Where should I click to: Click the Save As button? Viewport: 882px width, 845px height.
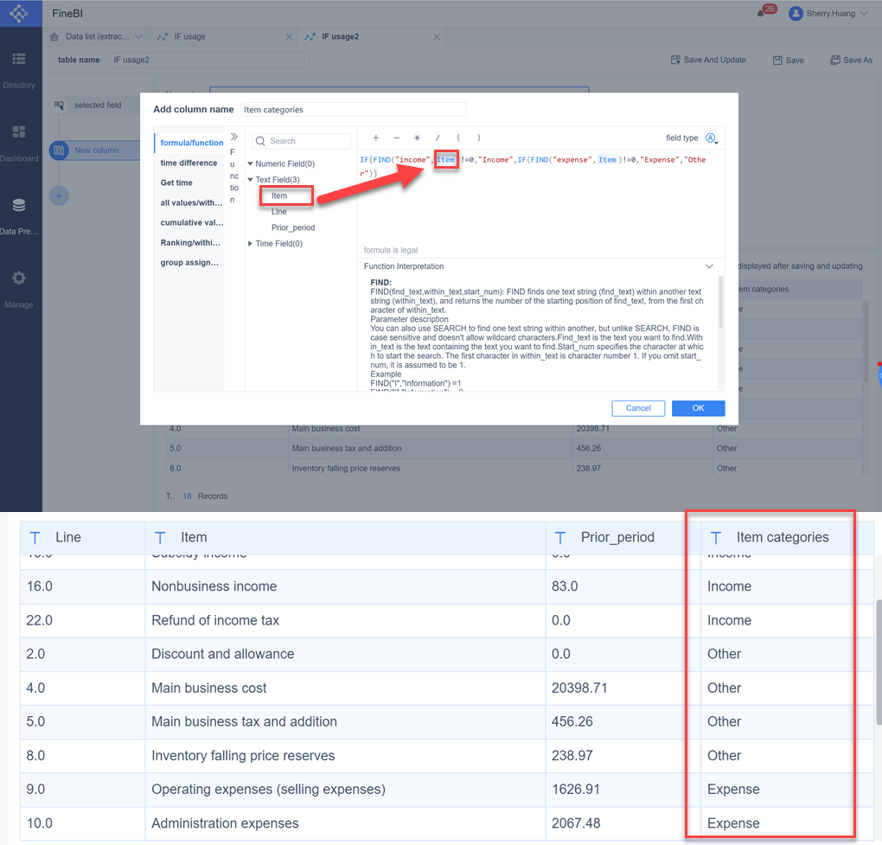(852, 61)
